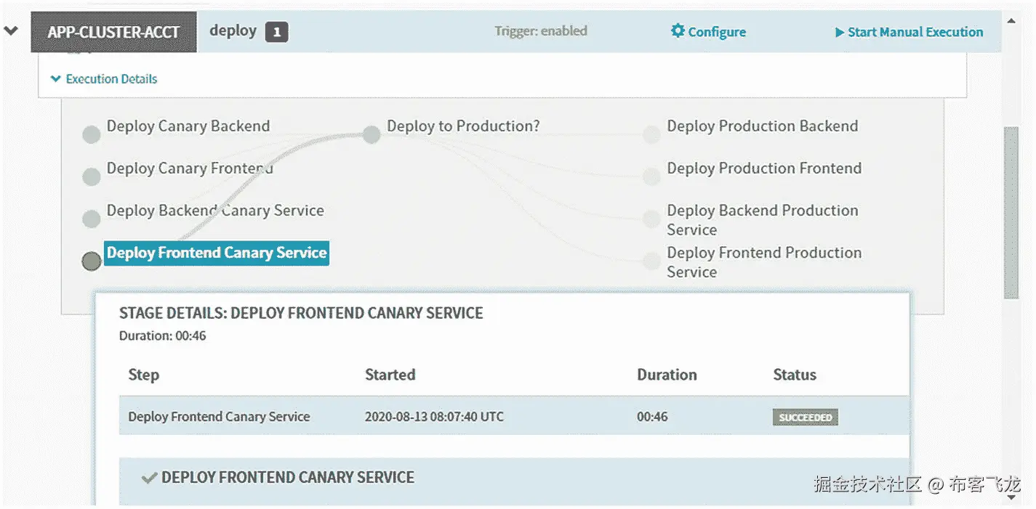Image resolution: width=1036 pixels, height=509 pixels.
Task: Click the Deploy Production Backend node circle
Action: 651,135
